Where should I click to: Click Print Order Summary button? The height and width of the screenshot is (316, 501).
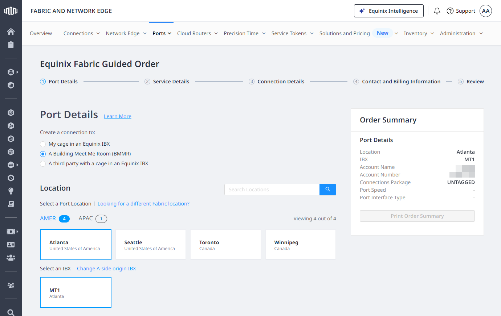417,216
